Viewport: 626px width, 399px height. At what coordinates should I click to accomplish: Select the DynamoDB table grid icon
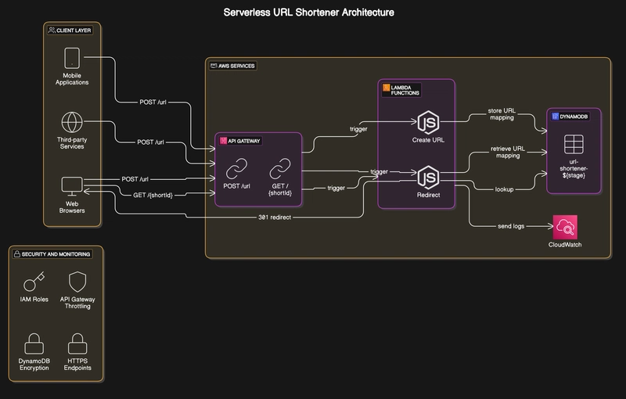tap(574, 144)
